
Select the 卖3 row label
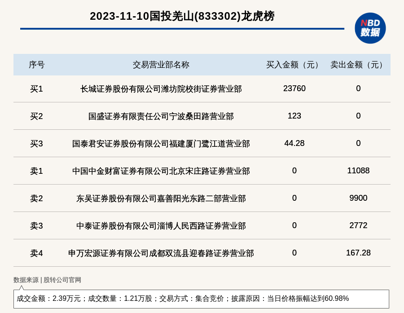[x=36, y=225]
